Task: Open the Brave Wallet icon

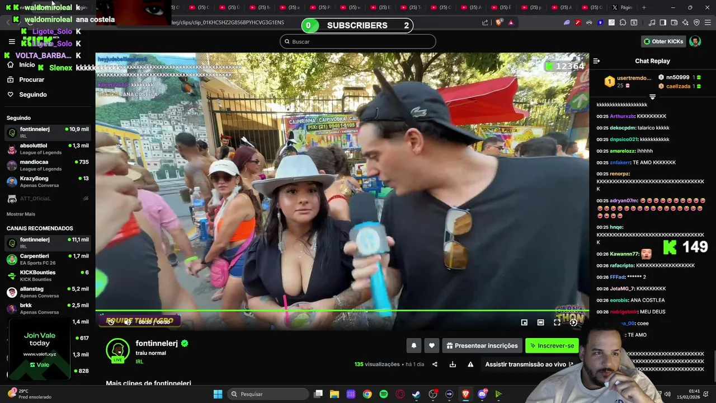Action: tap(674, 22)
